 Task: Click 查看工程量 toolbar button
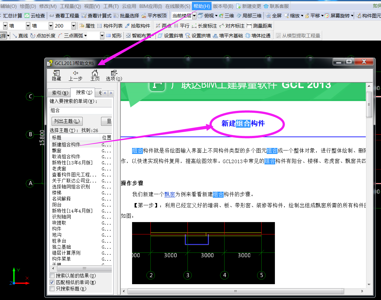tap(64, 16)
